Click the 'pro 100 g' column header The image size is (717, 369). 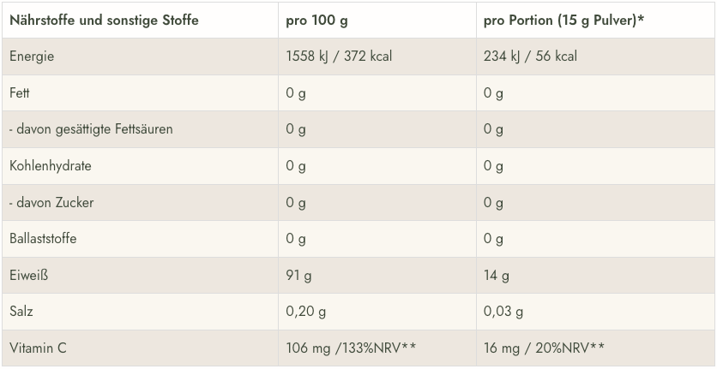(316, 20)
